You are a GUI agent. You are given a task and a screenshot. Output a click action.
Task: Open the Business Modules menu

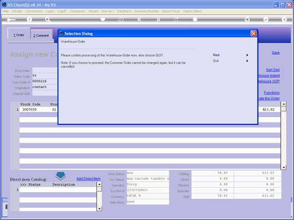[146, 11]
